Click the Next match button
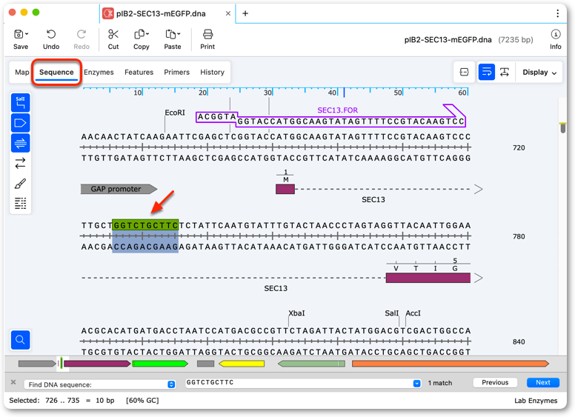Viewport: 575px width, 417px height. coord(543,382)
